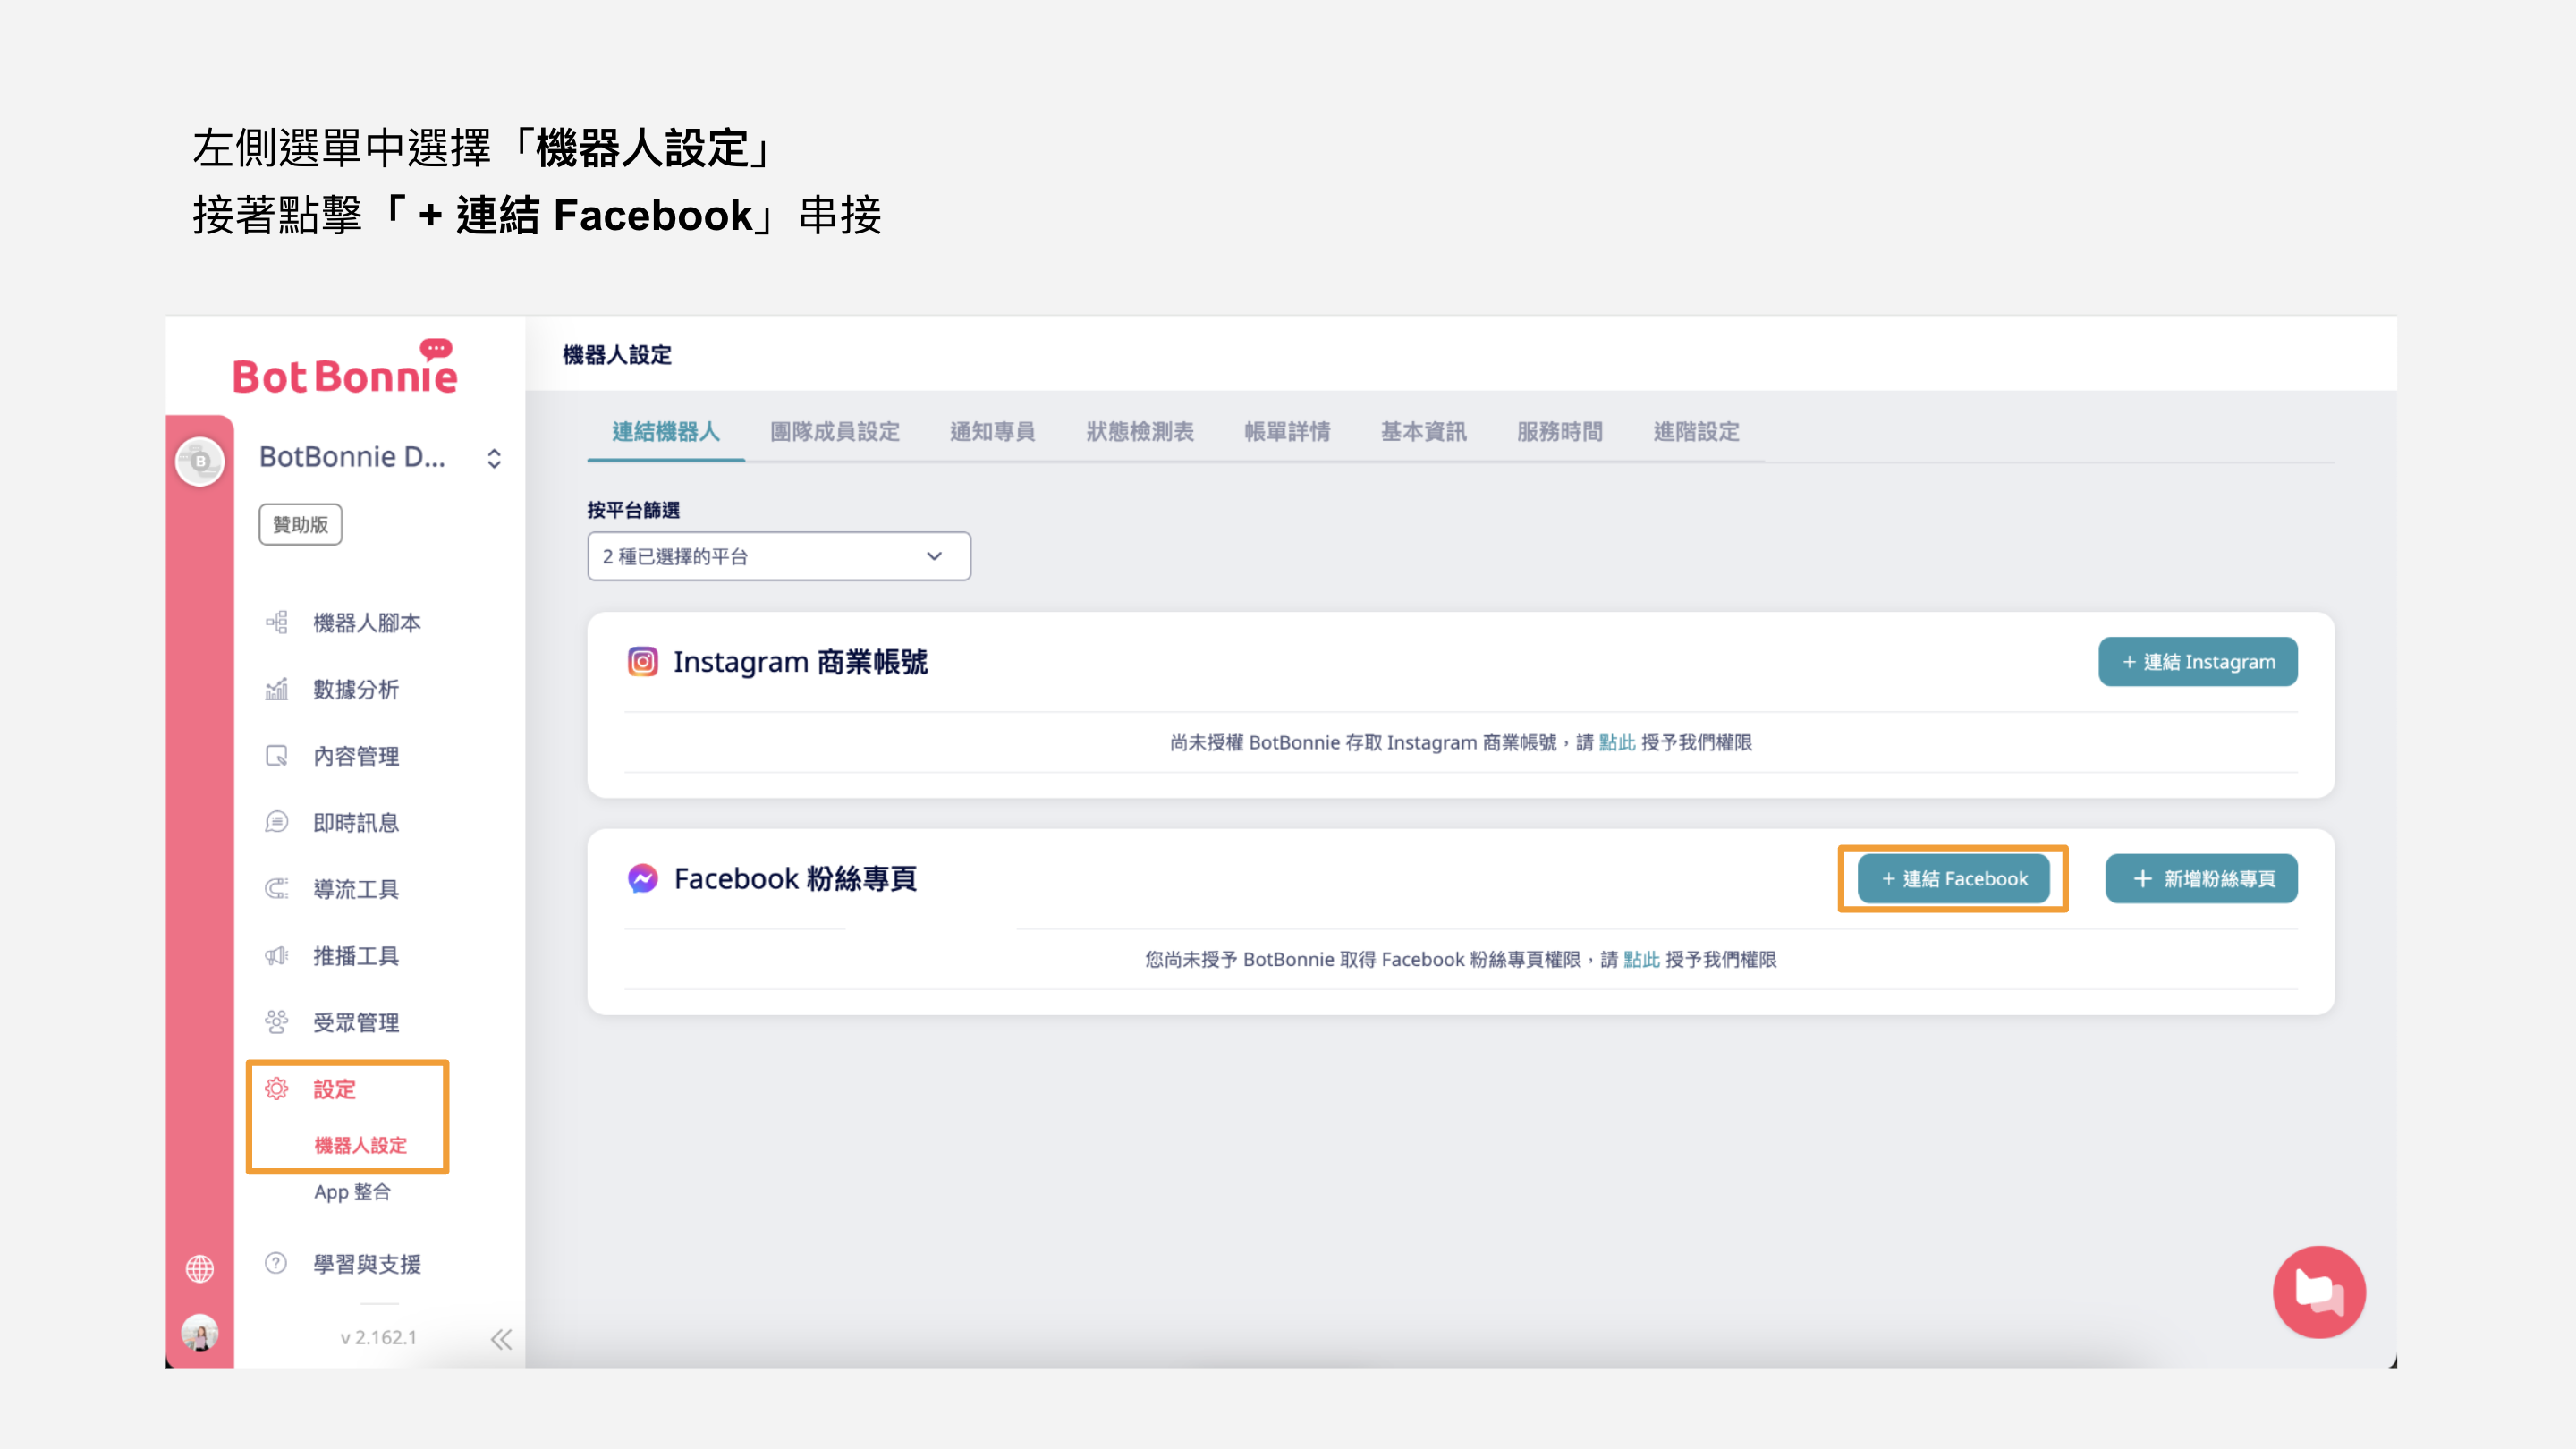
Task: Open the 按平台篩選 platform dropdown
Action: pos(778,556)
